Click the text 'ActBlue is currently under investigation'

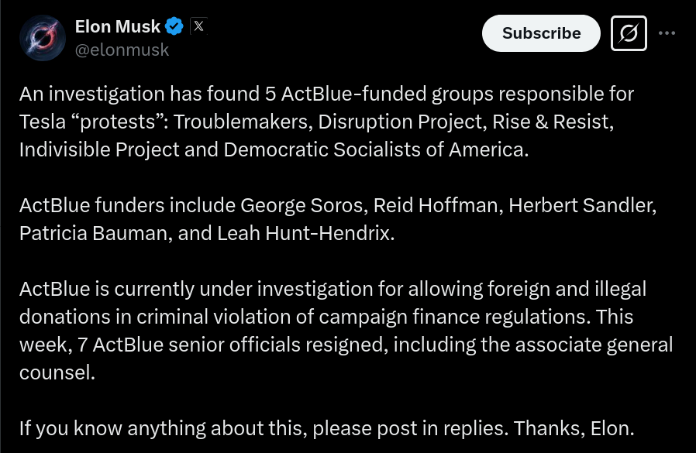(x=196, y=289)
